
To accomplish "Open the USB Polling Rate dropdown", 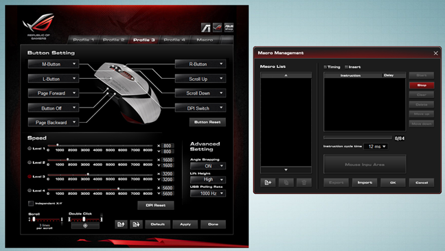I will pyautogui.click(x=208, y=193).
